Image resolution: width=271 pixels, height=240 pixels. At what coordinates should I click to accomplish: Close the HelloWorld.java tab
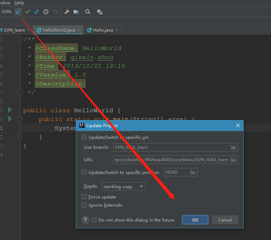79,30
